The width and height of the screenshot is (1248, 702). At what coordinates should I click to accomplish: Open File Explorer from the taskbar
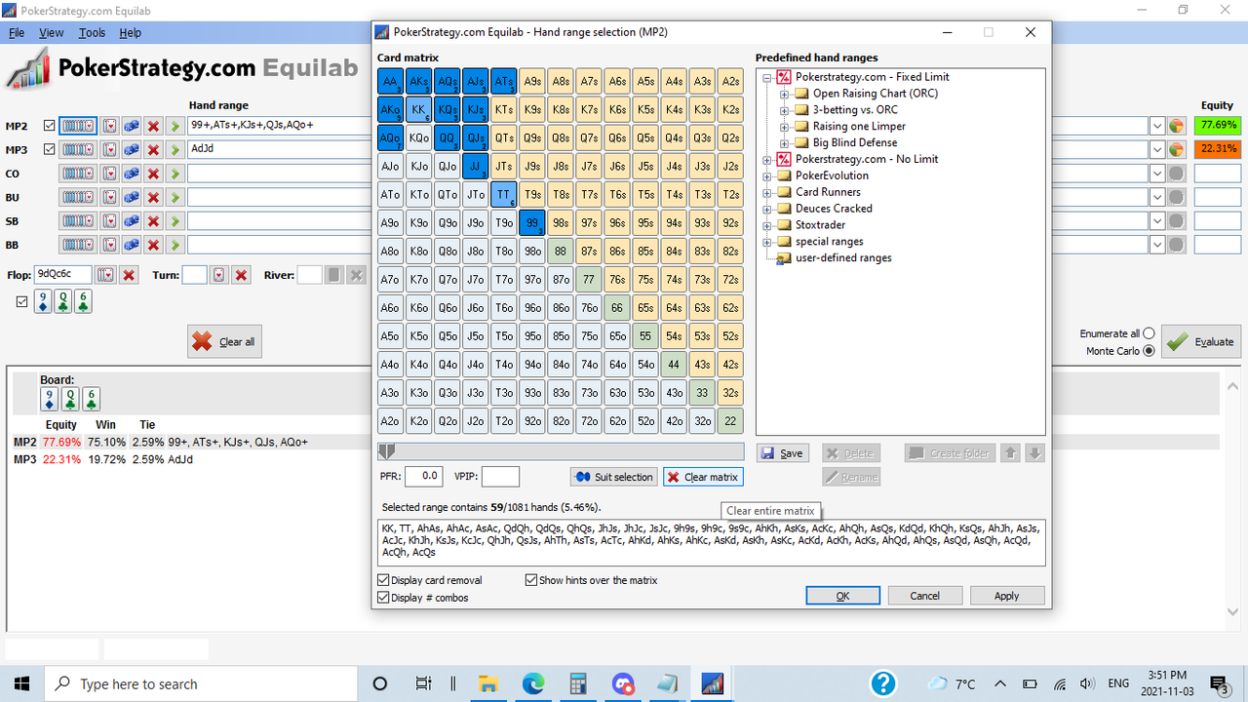coord(487,683)
